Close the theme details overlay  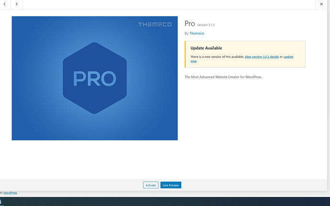(321, 4)
